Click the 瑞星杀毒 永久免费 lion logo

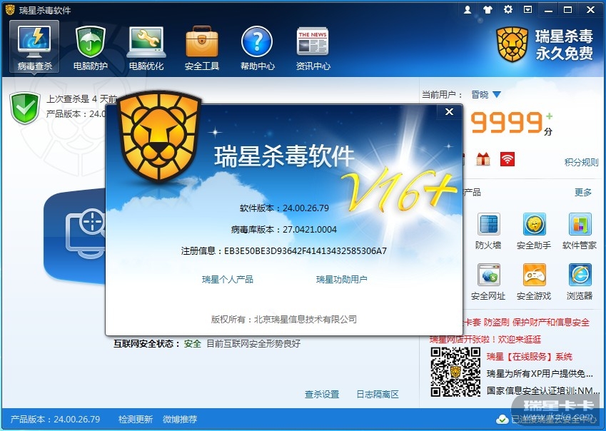545,44
